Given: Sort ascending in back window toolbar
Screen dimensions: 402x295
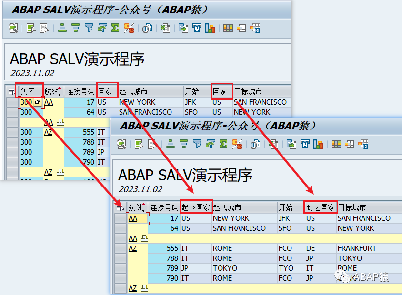Looking at the screenshot, I should (62, 28).
